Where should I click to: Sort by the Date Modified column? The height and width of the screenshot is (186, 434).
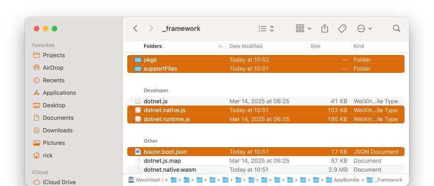tap(246, 46)
